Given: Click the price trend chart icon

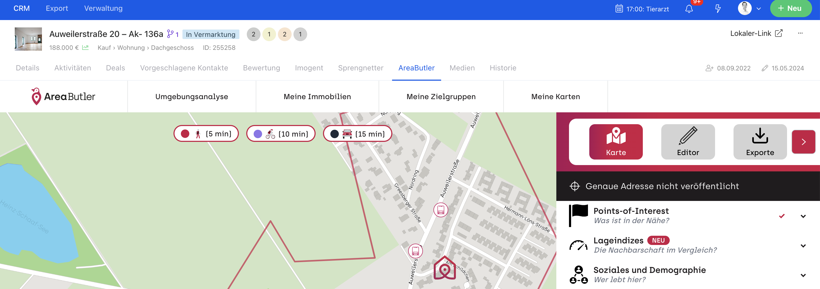Looking at the screenshot, I should pyautogui.click(x=85, y=48).
